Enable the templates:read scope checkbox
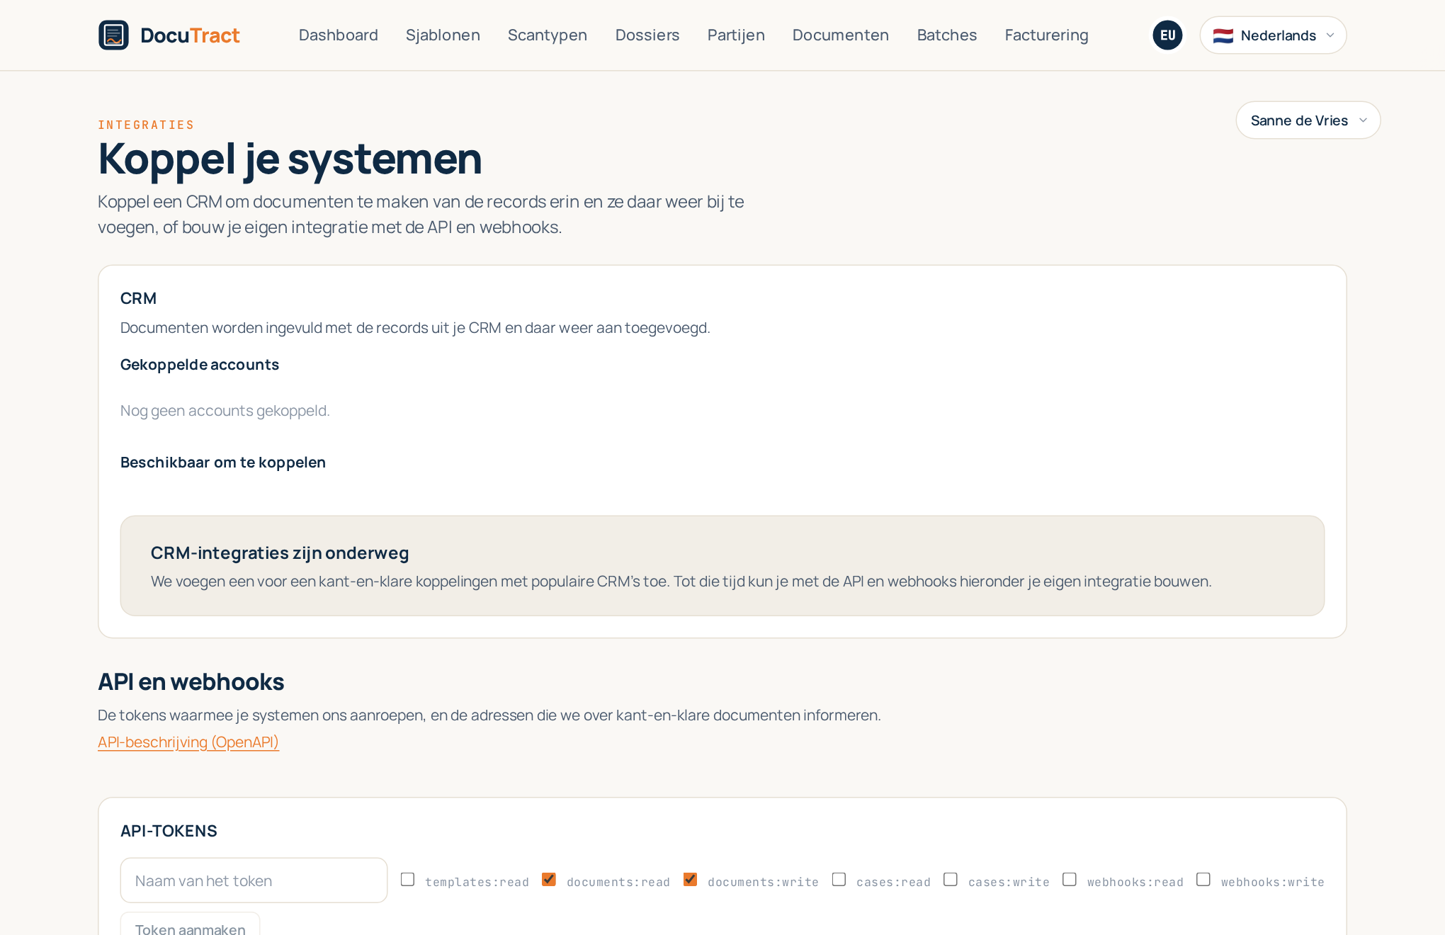1445x935 pixels. [x=407, y=879]
